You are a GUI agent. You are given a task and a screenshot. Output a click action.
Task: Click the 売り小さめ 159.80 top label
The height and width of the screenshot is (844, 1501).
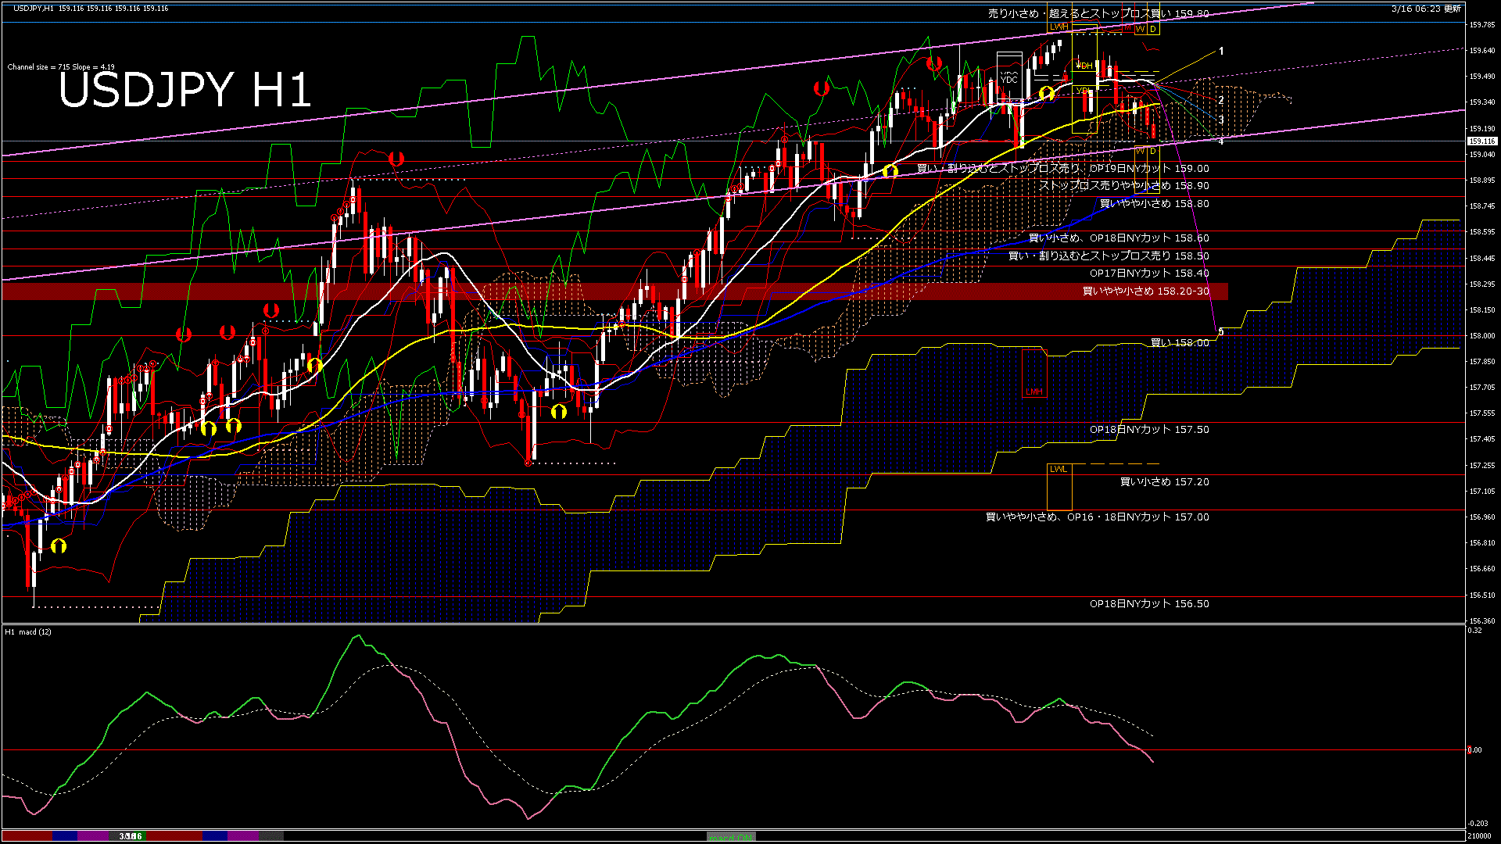tap(1098, 13)
